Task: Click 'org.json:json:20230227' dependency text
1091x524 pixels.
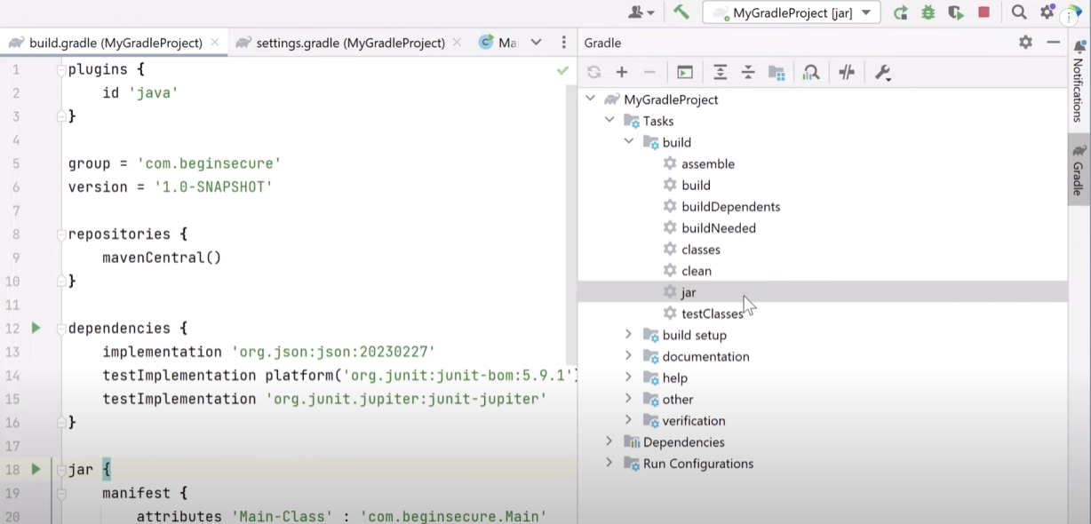Action: (x=333, y=352)
